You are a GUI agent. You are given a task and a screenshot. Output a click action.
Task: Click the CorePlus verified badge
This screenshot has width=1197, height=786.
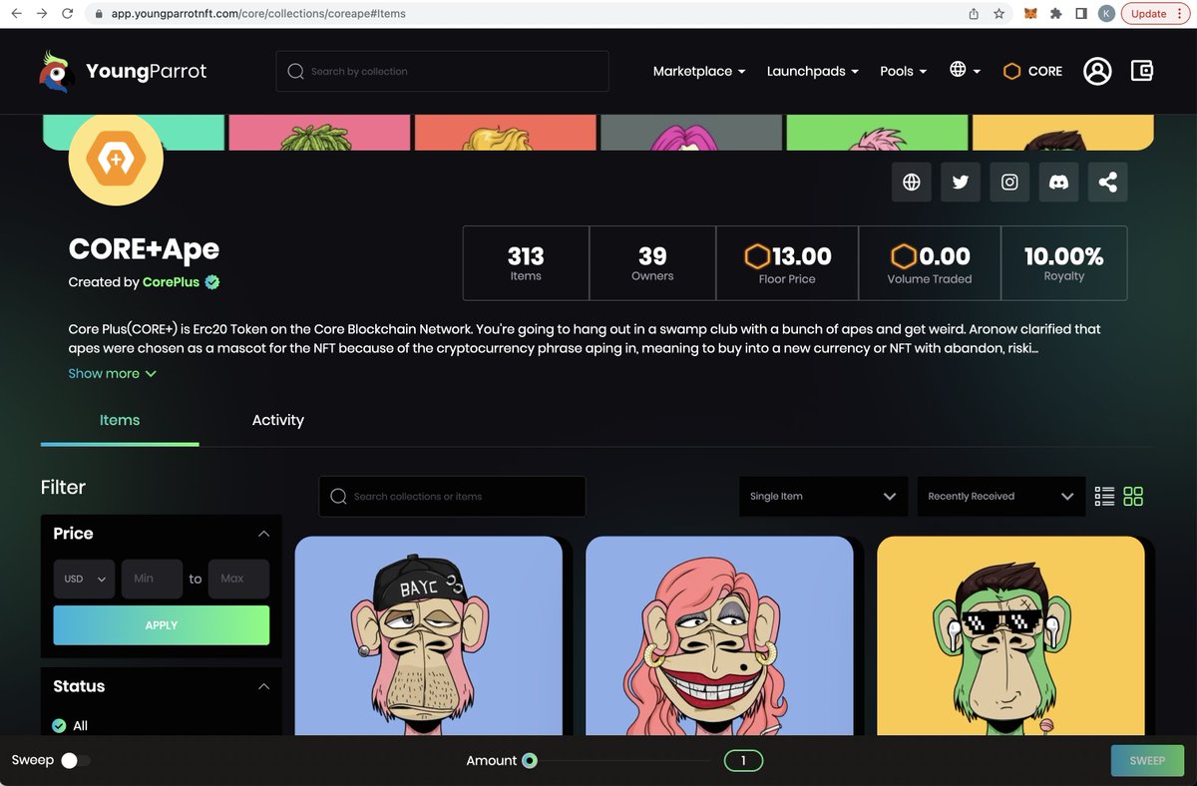[x=211, y=282]
